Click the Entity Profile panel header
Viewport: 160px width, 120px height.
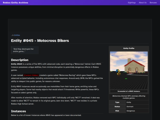tap(129, 48)
